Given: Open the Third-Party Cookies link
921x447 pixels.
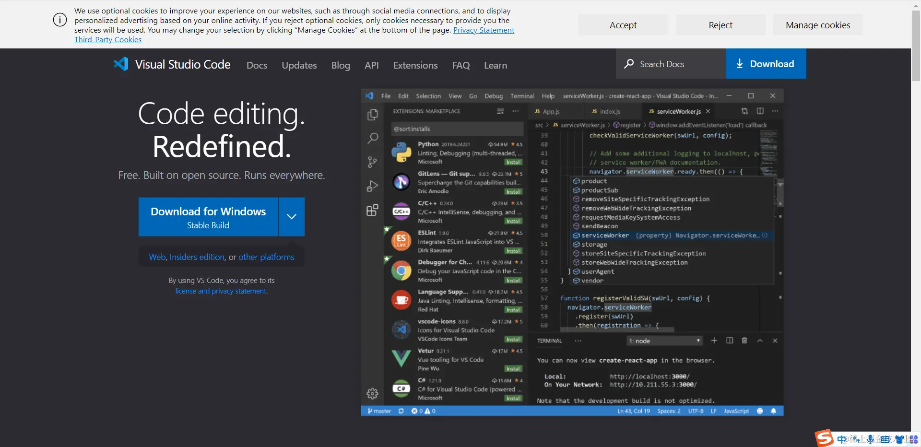Looking at the screenshot, I should click(x=108, y=39).
